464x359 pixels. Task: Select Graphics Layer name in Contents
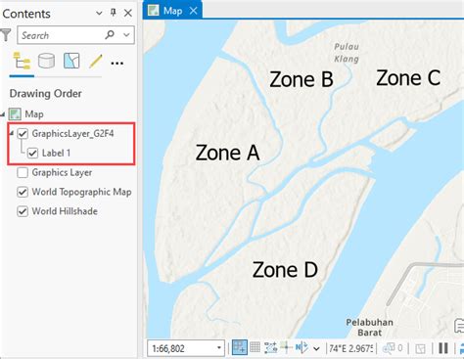pos(62,172)
